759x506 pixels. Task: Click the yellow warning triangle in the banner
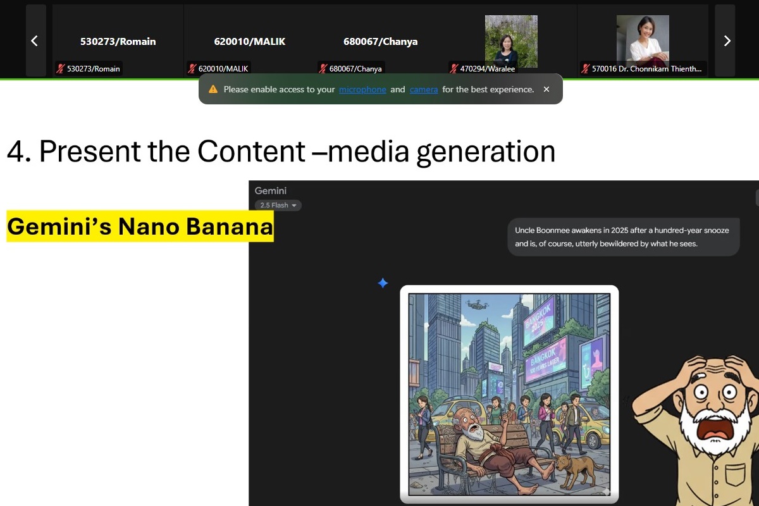[213, 90]
